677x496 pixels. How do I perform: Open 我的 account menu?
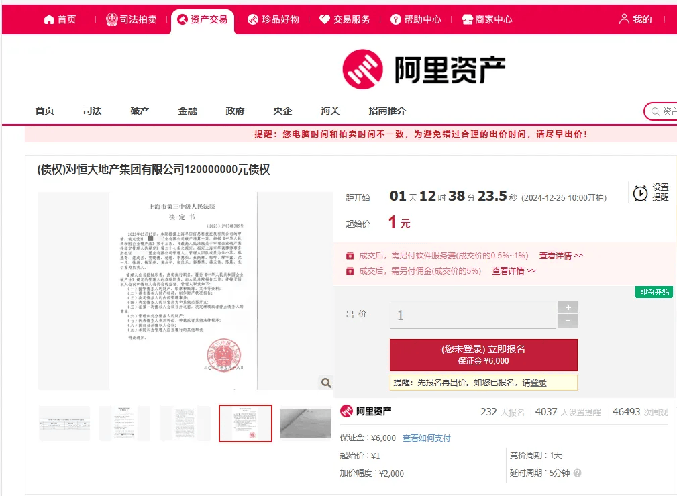coord(635,19)
